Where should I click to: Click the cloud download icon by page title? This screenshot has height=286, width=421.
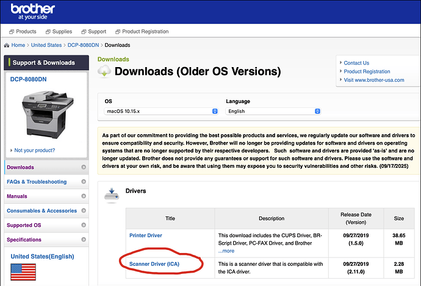pos(104,71)
